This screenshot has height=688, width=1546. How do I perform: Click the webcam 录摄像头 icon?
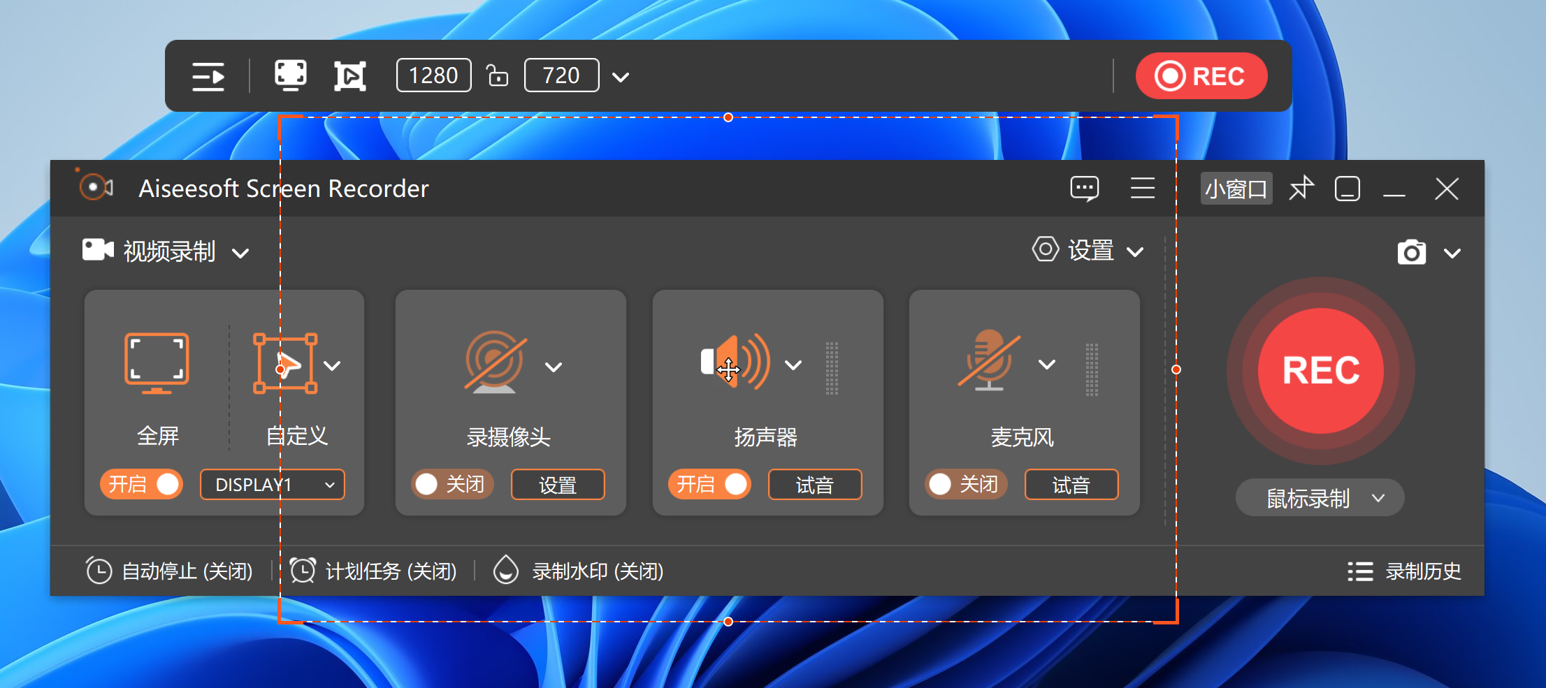(496, 363)
